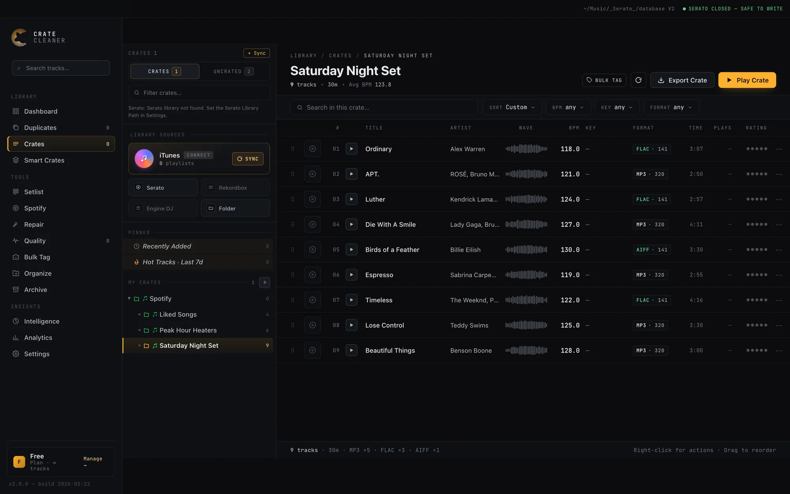Open Hot Tracks Last 7d pinned crate

point(198,262)
